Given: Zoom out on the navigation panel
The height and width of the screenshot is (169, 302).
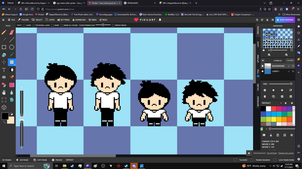Looking at the screenshot, I should [x=287, y=55].
